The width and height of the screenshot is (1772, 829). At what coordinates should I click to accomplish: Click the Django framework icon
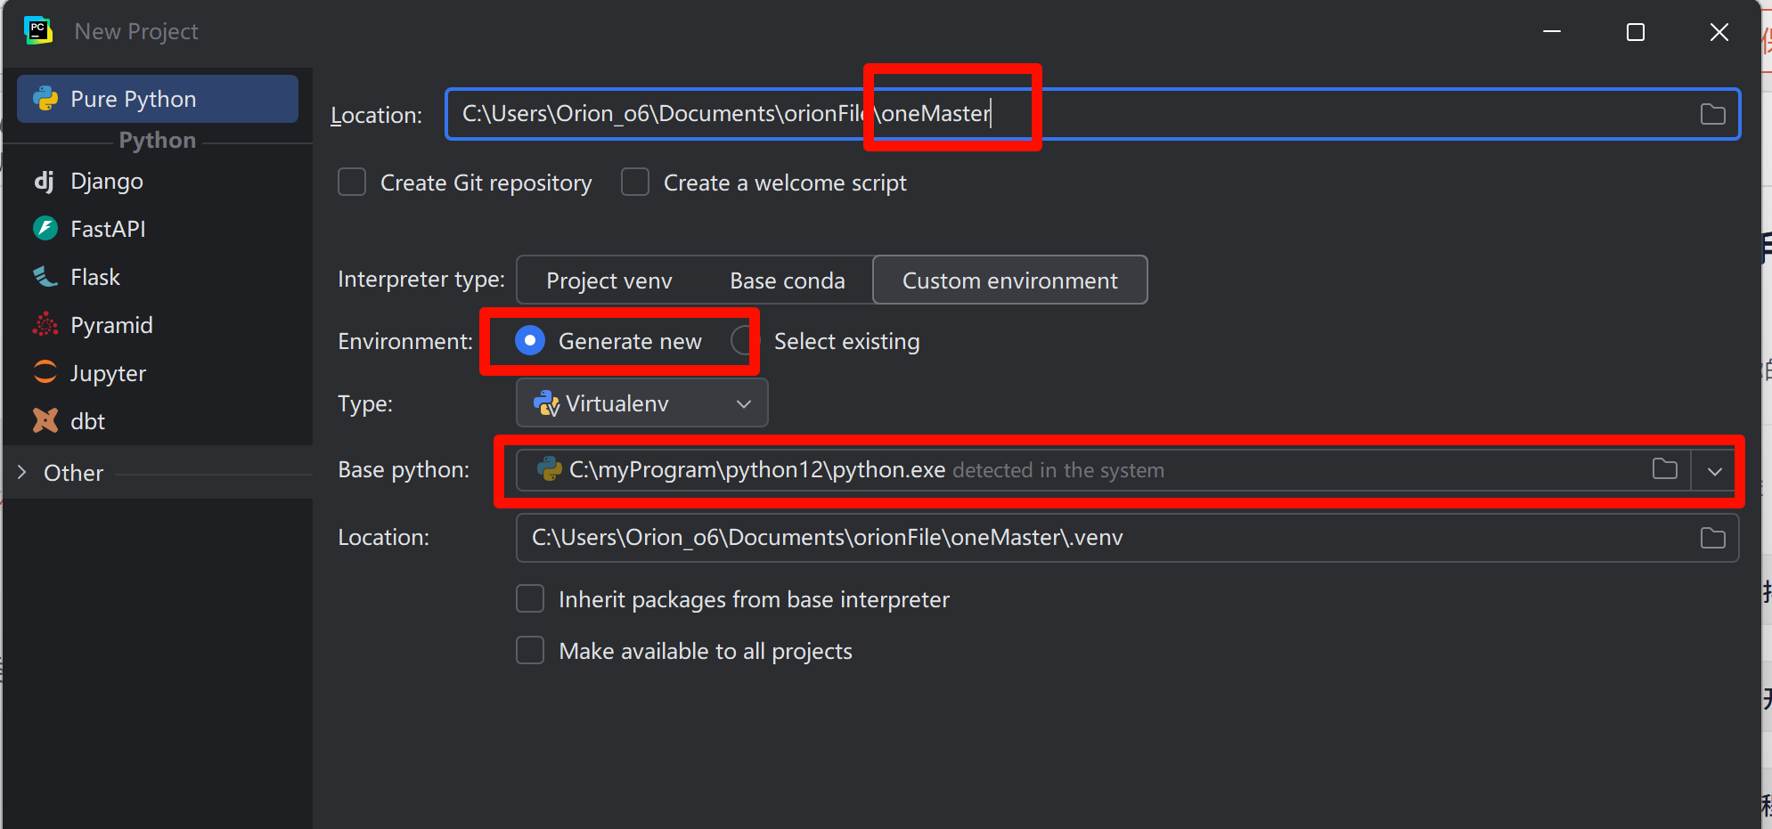click(45, 181)
